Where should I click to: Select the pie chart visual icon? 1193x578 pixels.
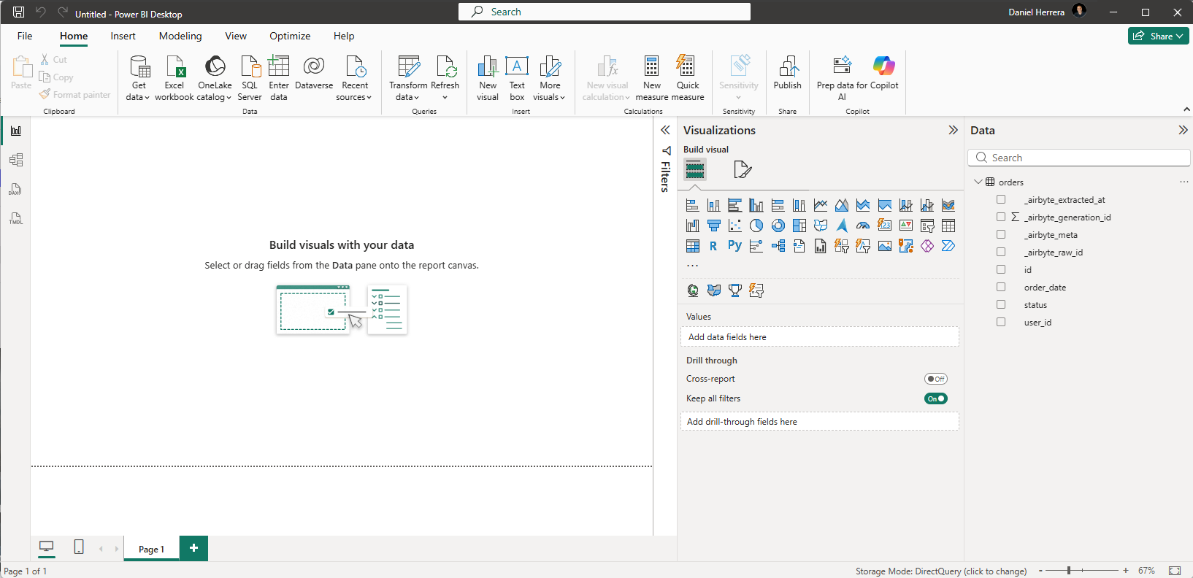(756, 226)
